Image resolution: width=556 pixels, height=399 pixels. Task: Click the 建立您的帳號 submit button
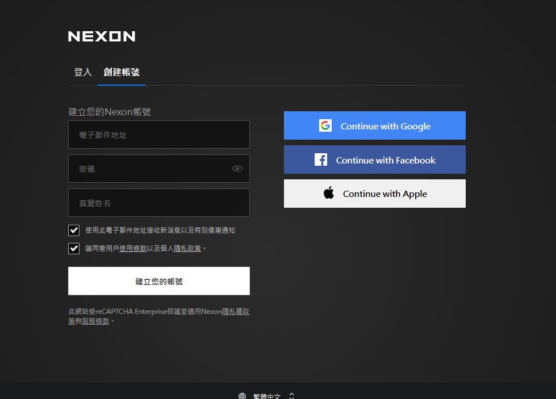pyautogui.click(x=159, y=281)
